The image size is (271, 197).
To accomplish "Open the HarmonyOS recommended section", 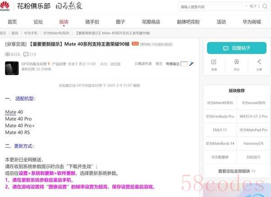I will (x=253, y=143).
